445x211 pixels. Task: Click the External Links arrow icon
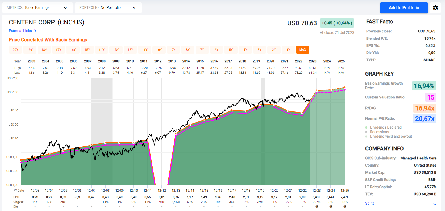point(35,31)
